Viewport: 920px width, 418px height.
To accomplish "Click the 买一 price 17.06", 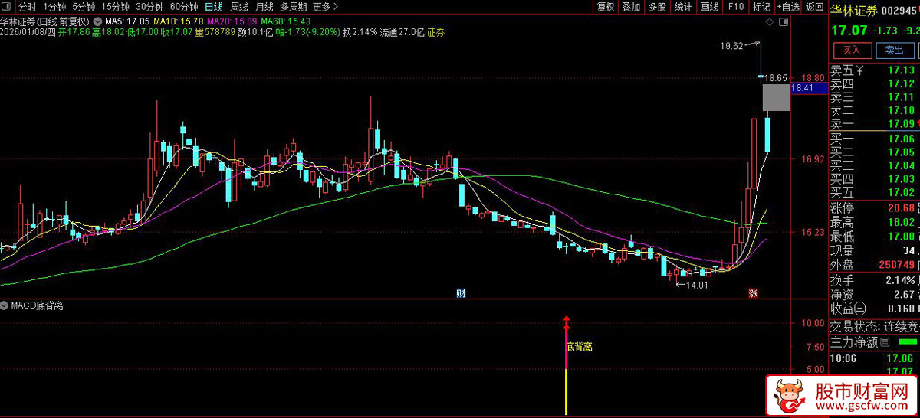I will (902, 139).
